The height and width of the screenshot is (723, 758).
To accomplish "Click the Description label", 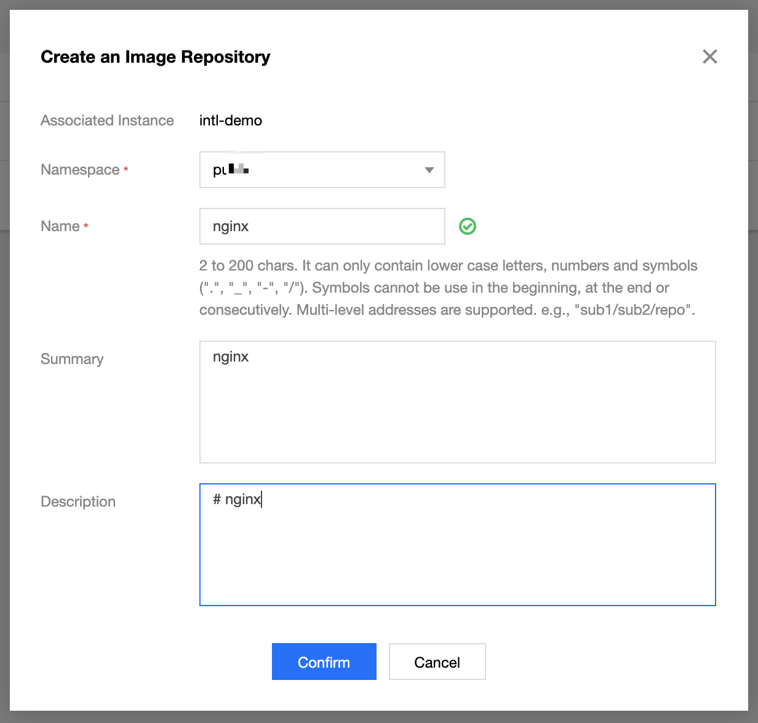I will (x=78, y=502).
